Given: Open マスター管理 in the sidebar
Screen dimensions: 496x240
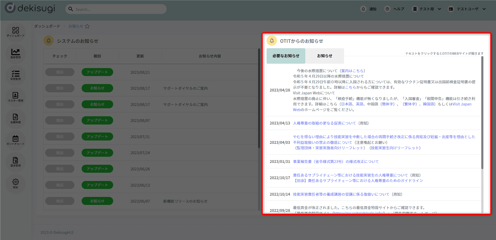Looking at the screenshot, I should [16, 97].
